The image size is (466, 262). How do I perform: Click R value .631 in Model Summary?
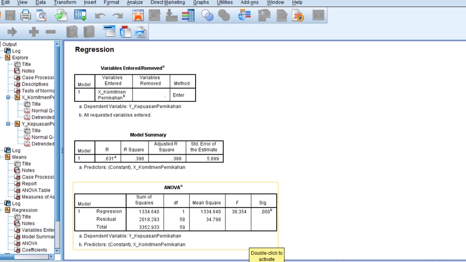click(110, 158)
